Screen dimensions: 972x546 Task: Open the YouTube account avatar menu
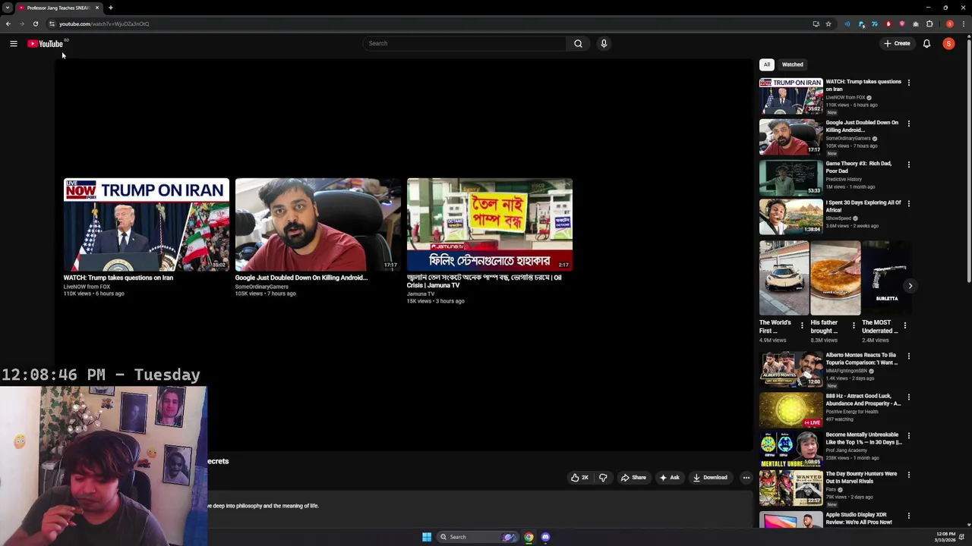(948, 44)
